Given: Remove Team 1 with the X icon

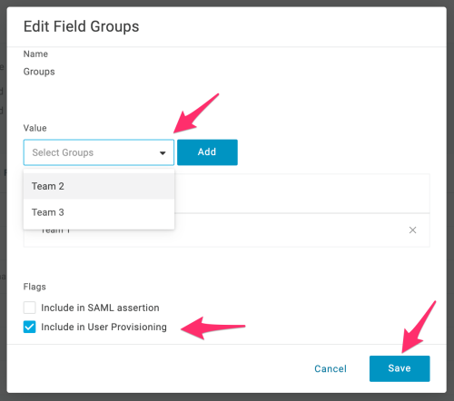Looking at the screenshot, I should point(412,230).
